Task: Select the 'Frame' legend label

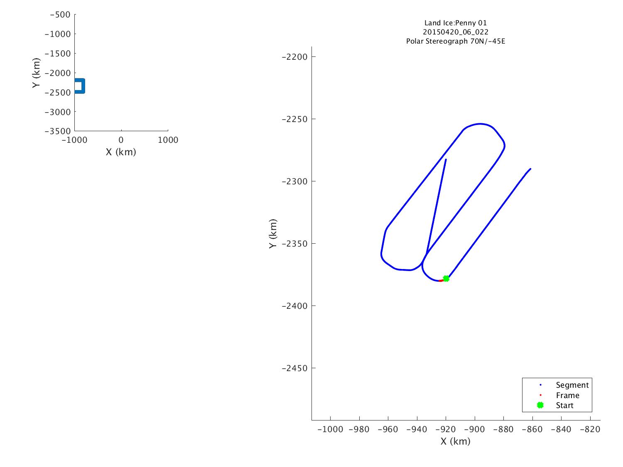Action: click(x=567, y=395)
